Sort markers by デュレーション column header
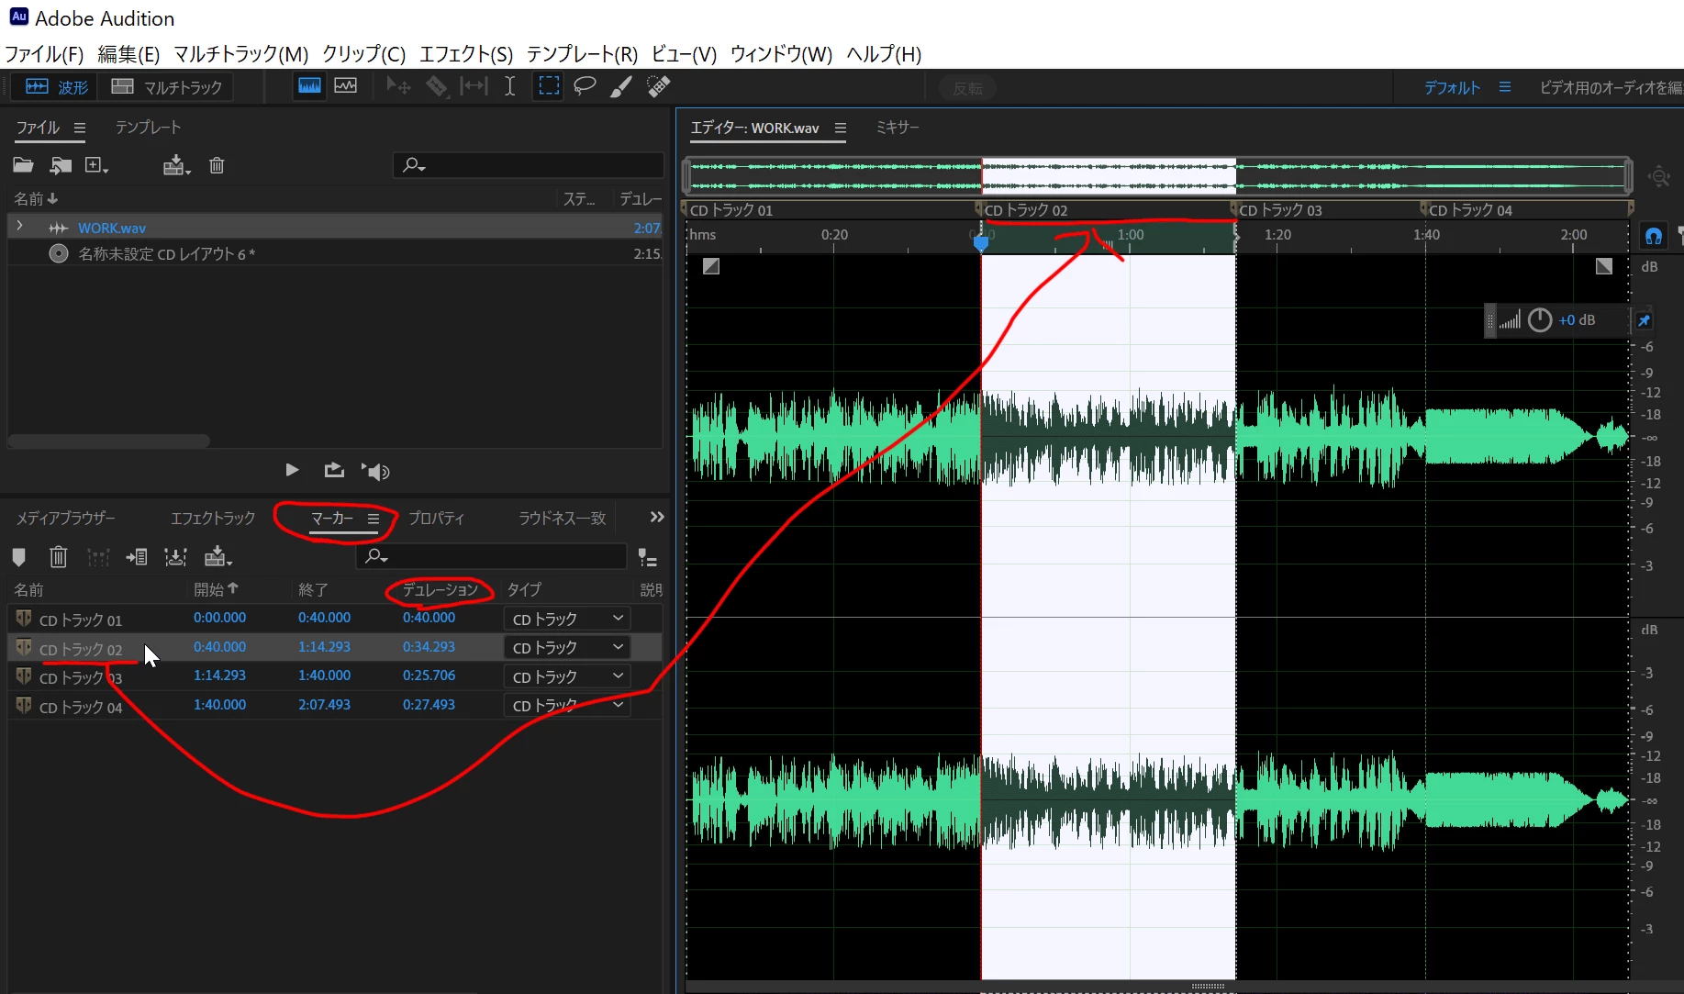1684x994 pixels. [441, 589]
